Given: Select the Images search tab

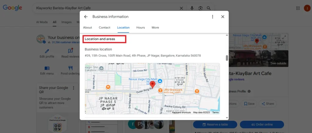Looking at the screenshot, I should tap(66, 22).
